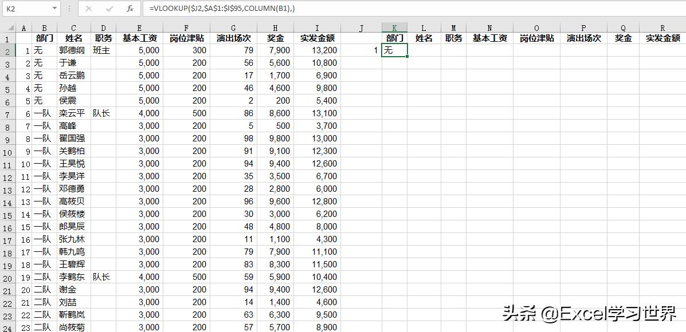
Task: Select cell J2 containing the lookup value 1
Action: [361, 50]
